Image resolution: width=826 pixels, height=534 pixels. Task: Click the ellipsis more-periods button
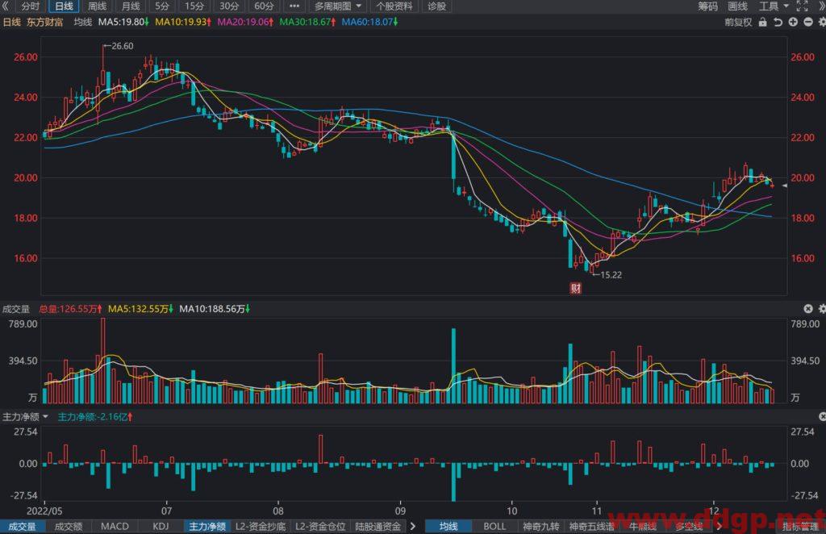coord(294,6)
